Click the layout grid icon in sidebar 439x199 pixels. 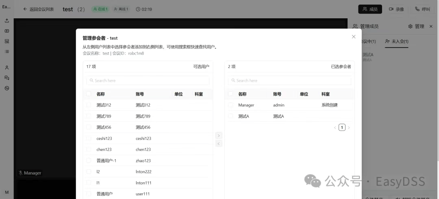point(7,41)
